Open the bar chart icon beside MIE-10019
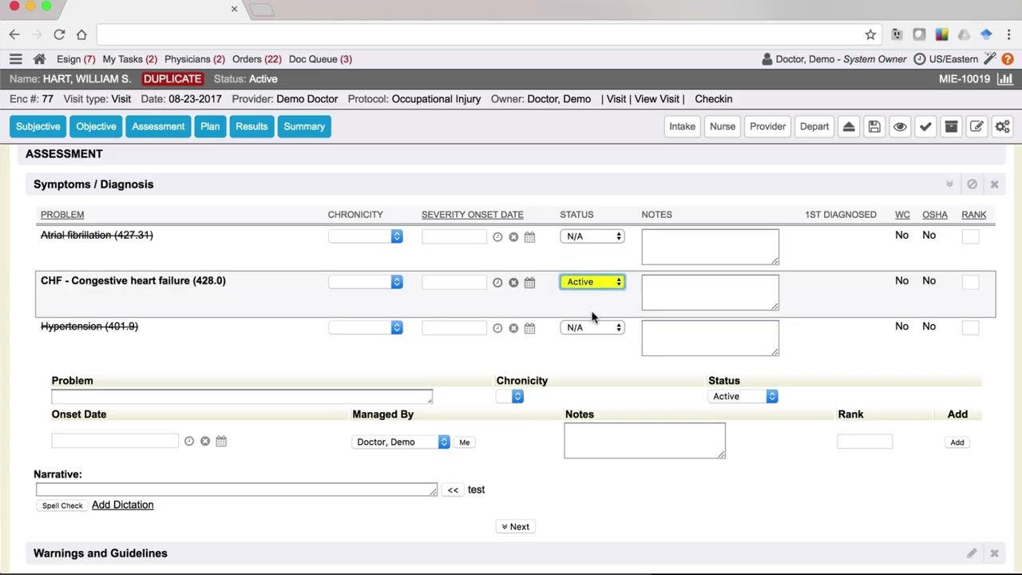 [1005, 79]
